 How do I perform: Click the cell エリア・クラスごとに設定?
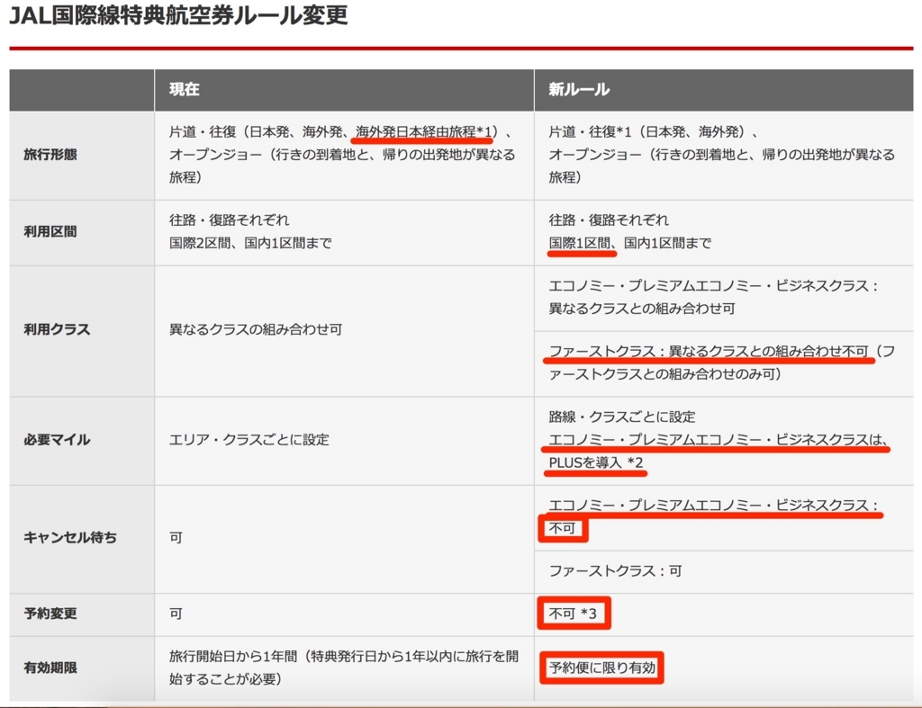pos(249,440)
